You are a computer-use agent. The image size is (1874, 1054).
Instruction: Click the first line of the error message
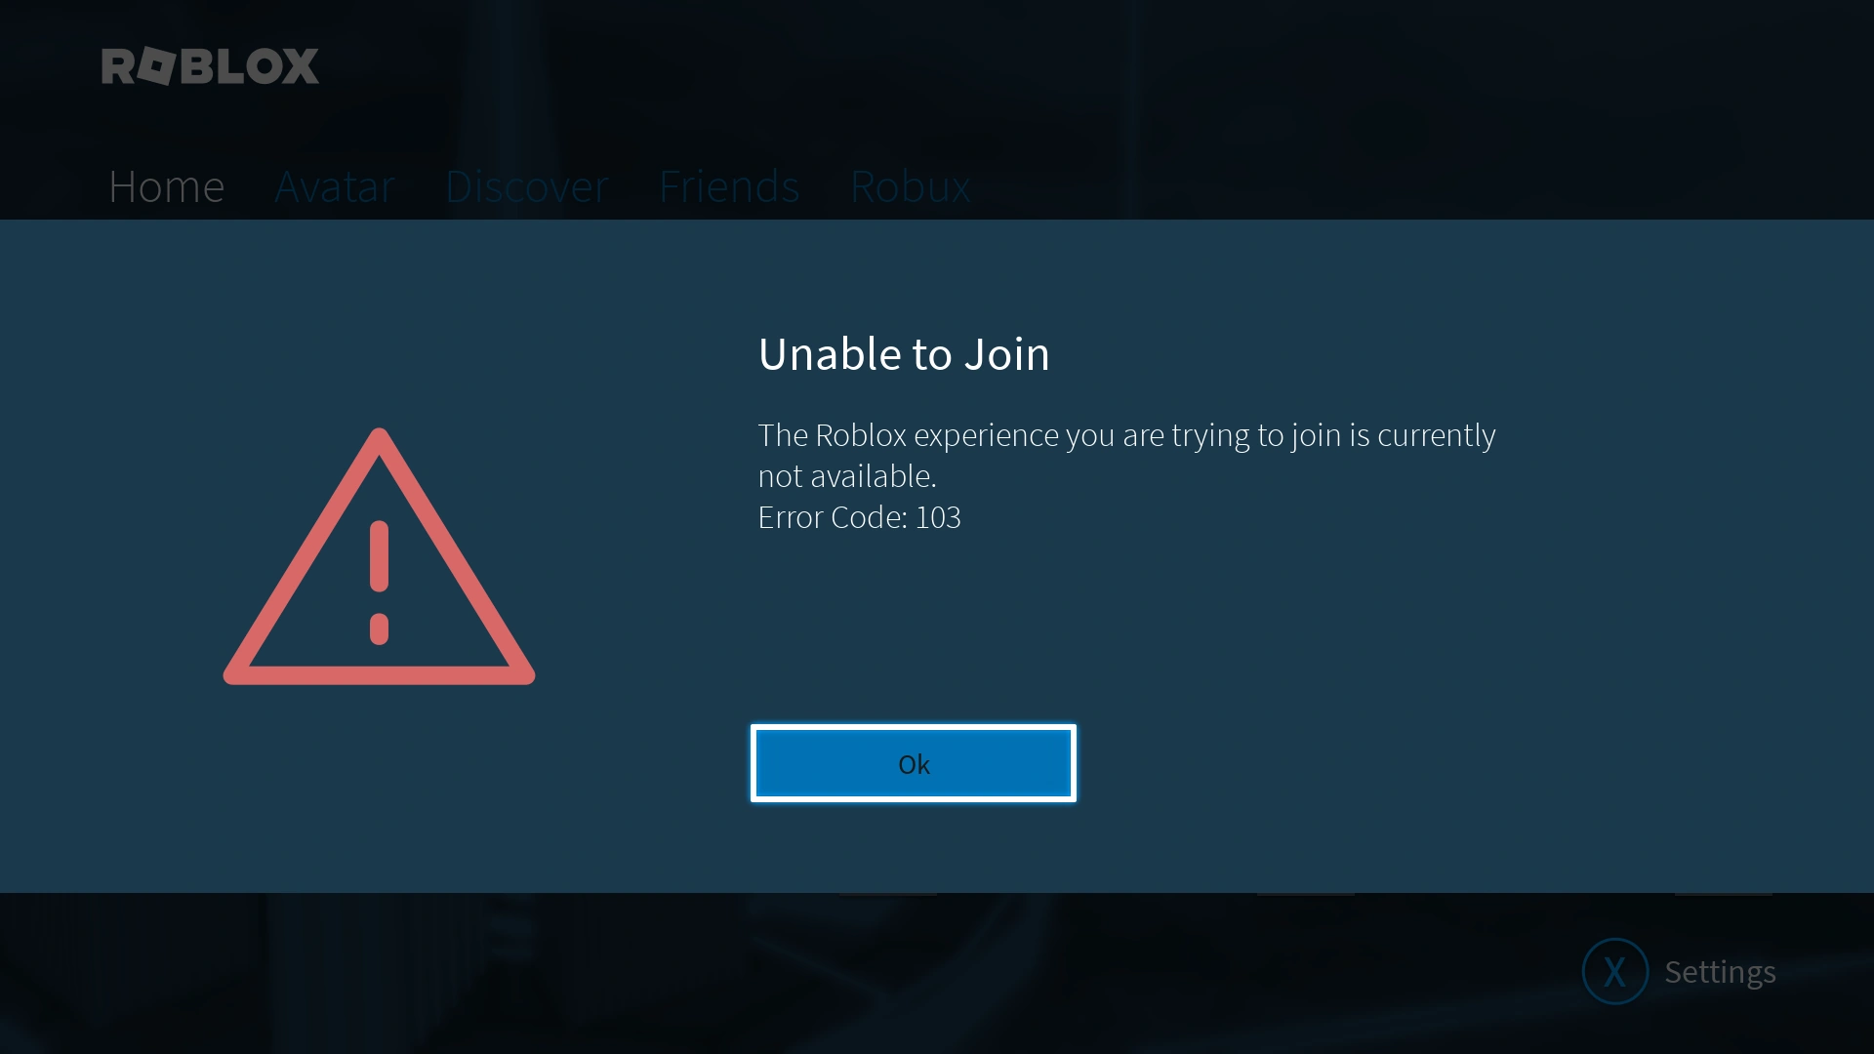(1126, 435)
